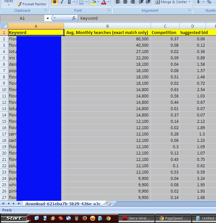Select the download-621eba7b sheet tab
216x223 pixels.
click(x=63, y=204)
